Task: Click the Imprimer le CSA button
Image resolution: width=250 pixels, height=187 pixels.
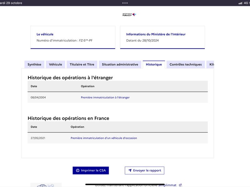Action: pos(91,170)
